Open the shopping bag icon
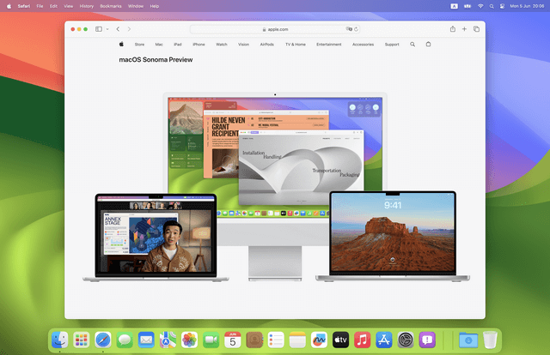 (429, 44)
